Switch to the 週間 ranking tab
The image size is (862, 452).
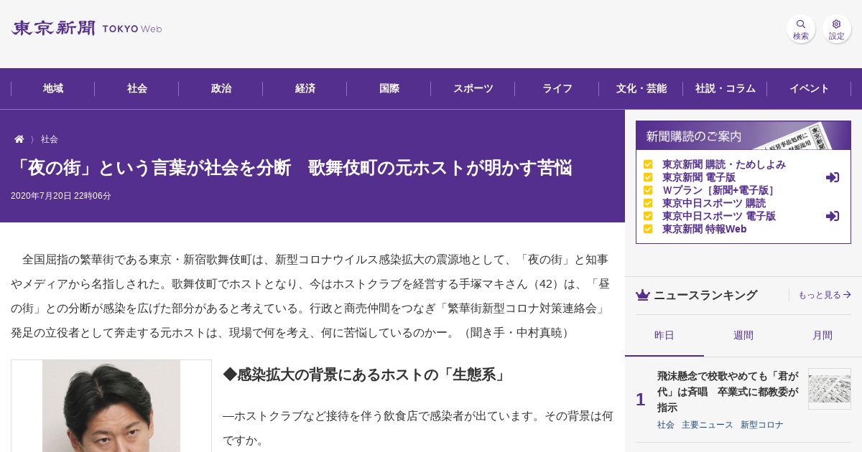[x=743, y=336]
